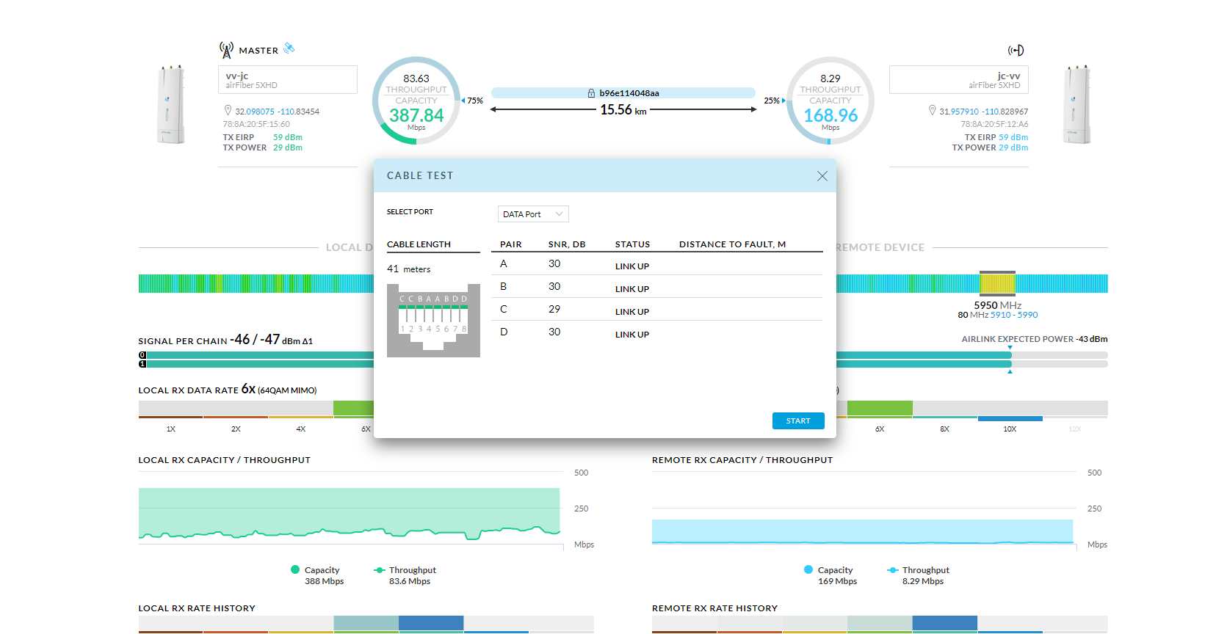Click the lock icon on the link ID
Viewport: 1216px width, 634px height.
coord(591,93)
